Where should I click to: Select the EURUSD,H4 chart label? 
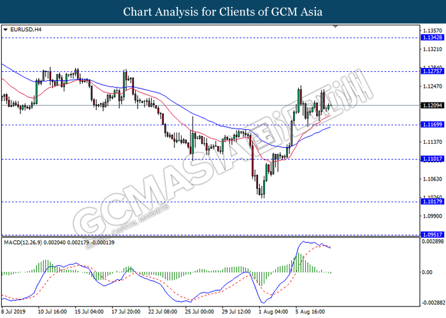(x=25, y=29)
